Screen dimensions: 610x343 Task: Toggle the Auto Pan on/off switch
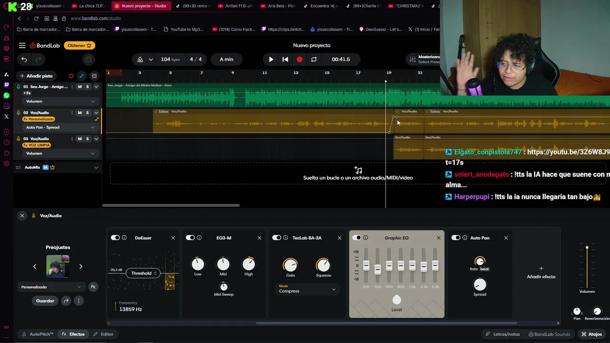(456, 238)
